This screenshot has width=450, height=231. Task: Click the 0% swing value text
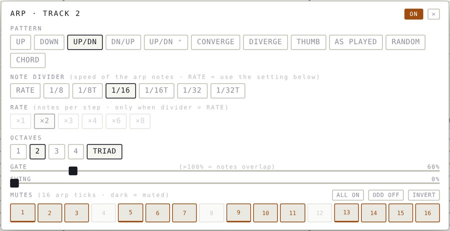coord(435,179)
